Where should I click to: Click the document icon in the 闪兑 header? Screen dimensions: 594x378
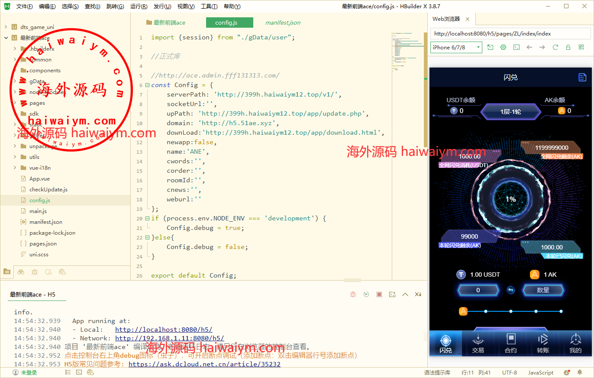[x=582, y=77]
